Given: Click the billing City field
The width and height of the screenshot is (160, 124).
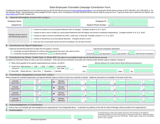Looking at the screenshot, I should tap(102, 71).
